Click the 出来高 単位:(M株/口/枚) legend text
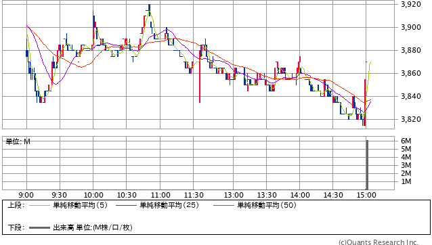432x245 pixels. (93, 228)
